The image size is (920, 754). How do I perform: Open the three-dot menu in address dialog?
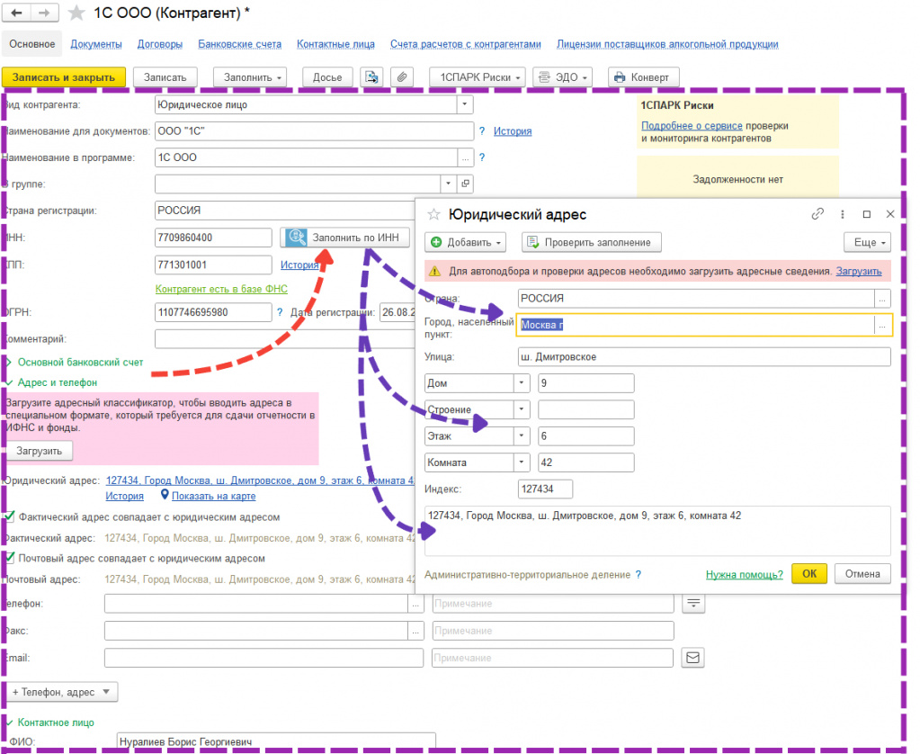click(x=843, y=214)
